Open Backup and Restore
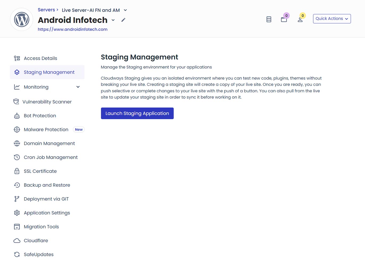The height and width of the screenshot is (266, 365). [x=47, y=185]
